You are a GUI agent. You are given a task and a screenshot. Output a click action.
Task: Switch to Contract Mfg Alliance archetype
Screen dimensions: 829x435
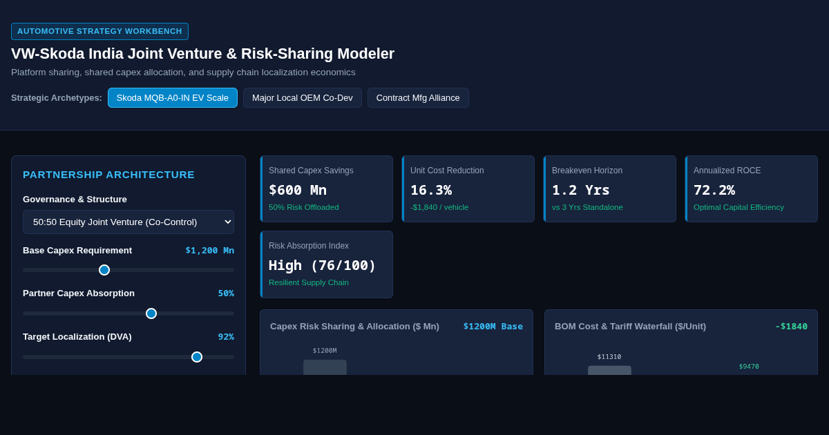tap(418, 97)
